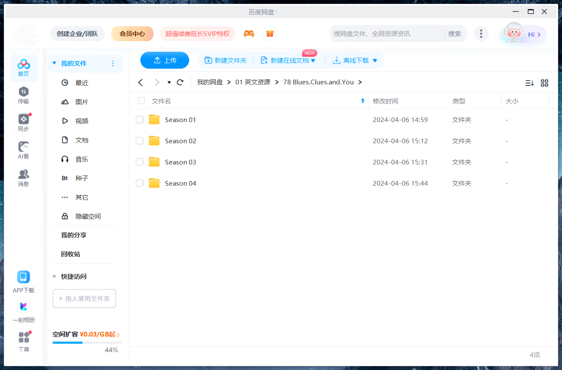Select 视频 in the left file categories

pos(81,121)
